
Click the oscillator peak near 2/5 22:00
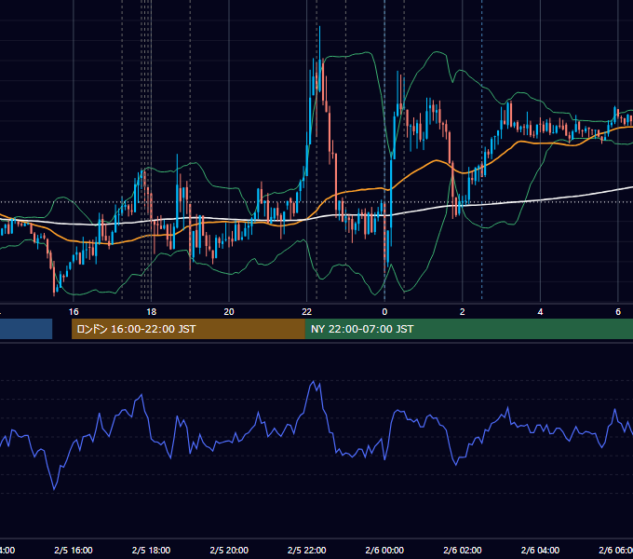(314, 382)
